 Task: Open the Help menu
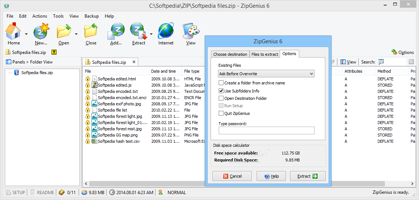click(109, 16)
